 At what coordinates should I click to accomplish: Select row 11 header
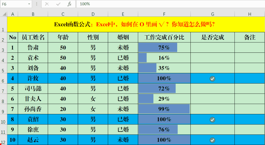3,130
